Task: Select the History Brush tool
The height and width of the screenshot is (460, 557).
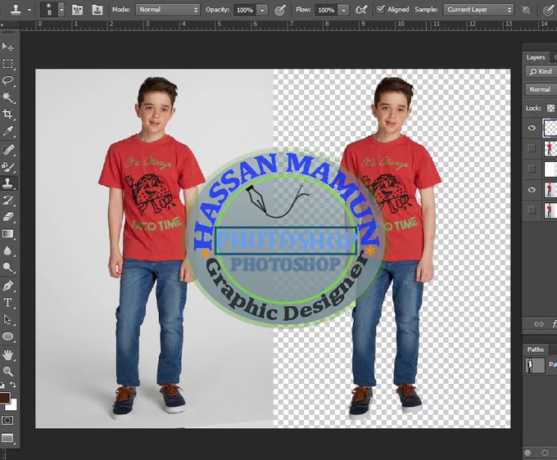Action: [x=8, y=200]
